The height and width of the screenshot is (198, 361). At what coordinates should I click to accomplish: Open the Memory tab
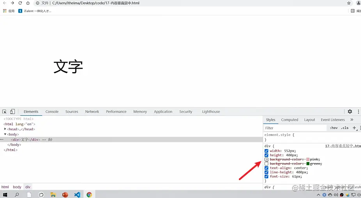(140, 111)
